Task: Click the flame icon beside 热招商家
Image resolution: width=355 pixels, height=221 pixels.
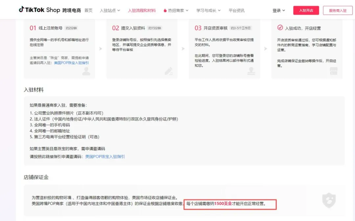Action: [x=165, y=10]
